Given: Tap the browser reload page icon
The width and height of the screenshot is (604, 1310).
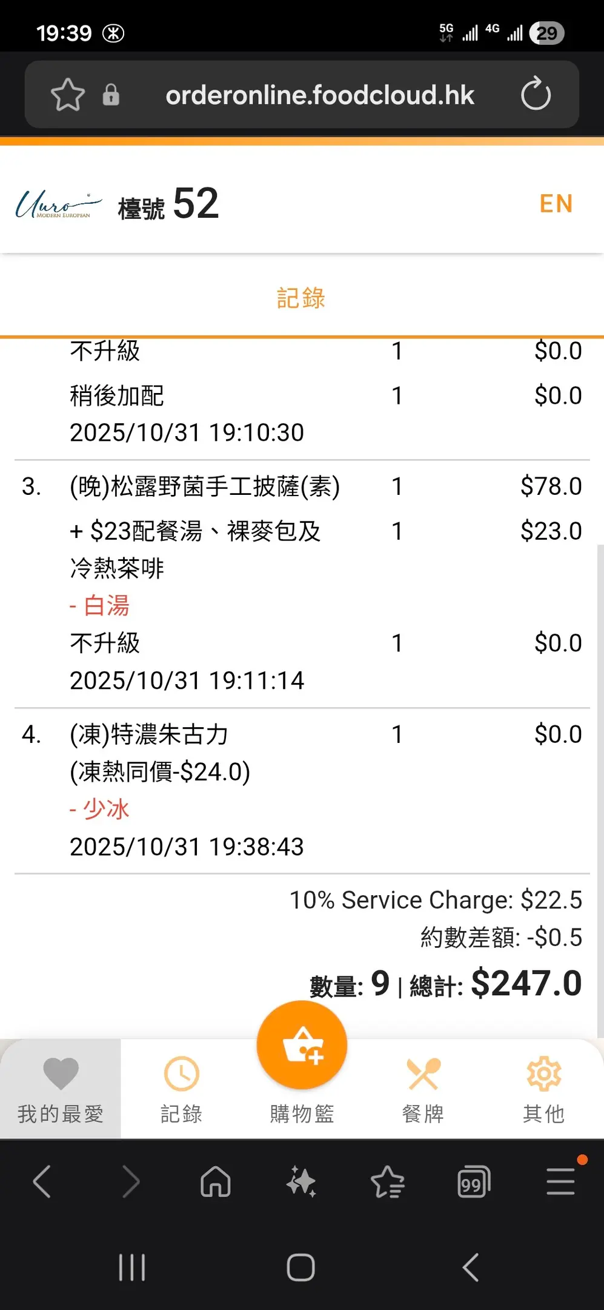Looking at the screenshot, I should [x=536, y=95].
